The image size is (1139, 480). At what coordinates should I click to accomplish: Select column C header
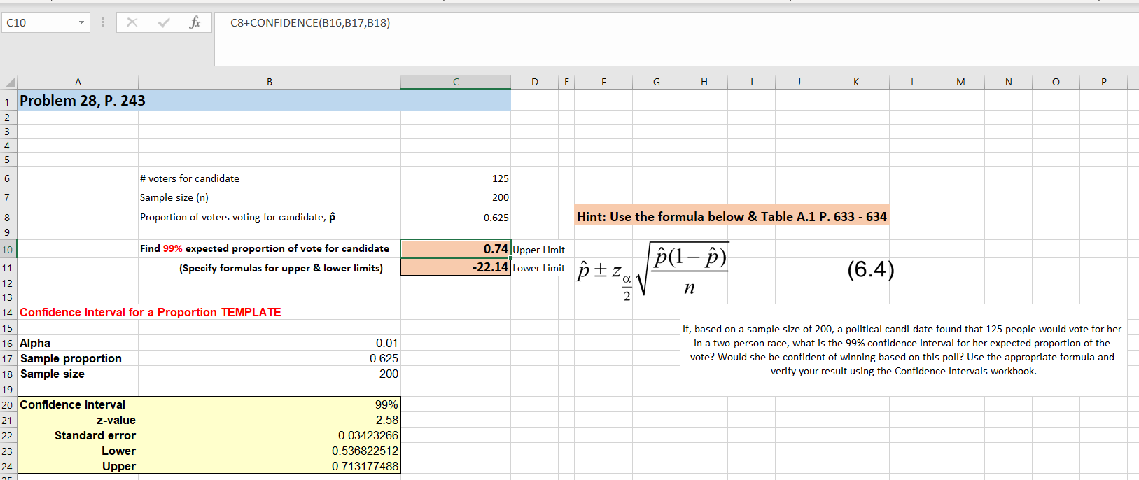click(x=456, y=82)
